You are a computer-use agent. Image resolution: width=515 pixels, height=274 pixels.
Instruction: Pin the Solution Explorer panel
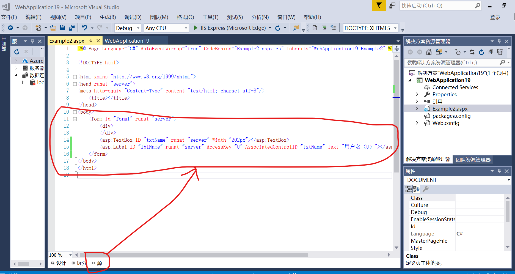coord(499,41)
